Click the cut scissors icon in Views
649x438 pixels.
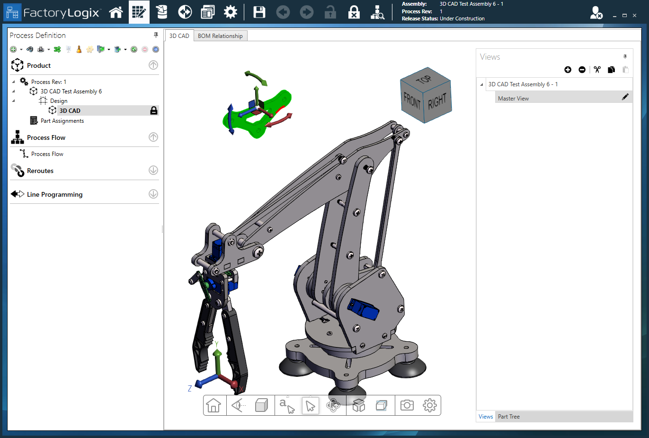[x=597, y=70]
